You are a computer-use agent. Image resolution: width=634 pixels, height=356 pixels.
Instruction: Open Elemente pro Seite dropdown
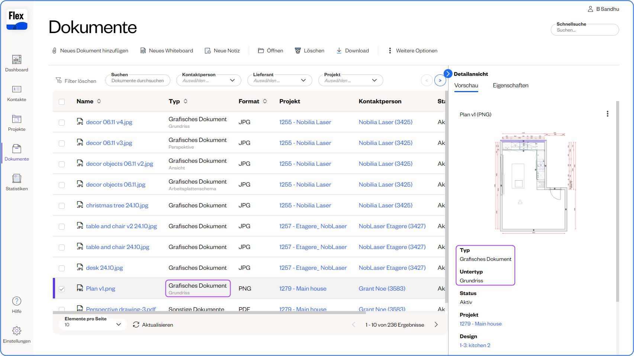[93, 324]
